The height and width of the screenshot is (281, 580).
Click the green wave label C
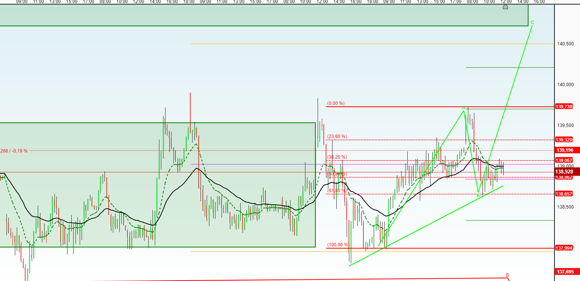coord(532,22)
